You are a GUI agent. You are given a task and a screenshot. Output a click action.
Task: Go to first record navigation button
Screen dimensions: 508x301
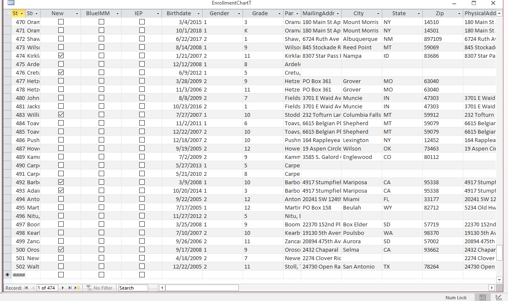(x=26, y=288)
